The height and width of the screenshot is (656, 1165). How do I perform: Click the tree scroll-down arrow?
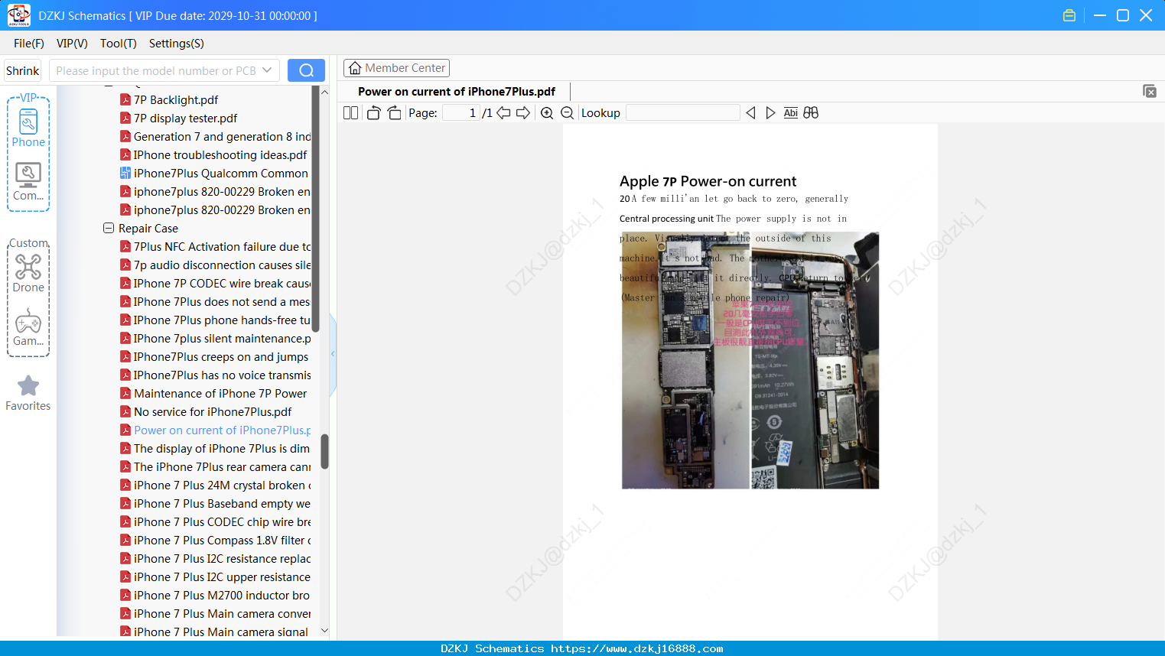(x=324, y=631)
